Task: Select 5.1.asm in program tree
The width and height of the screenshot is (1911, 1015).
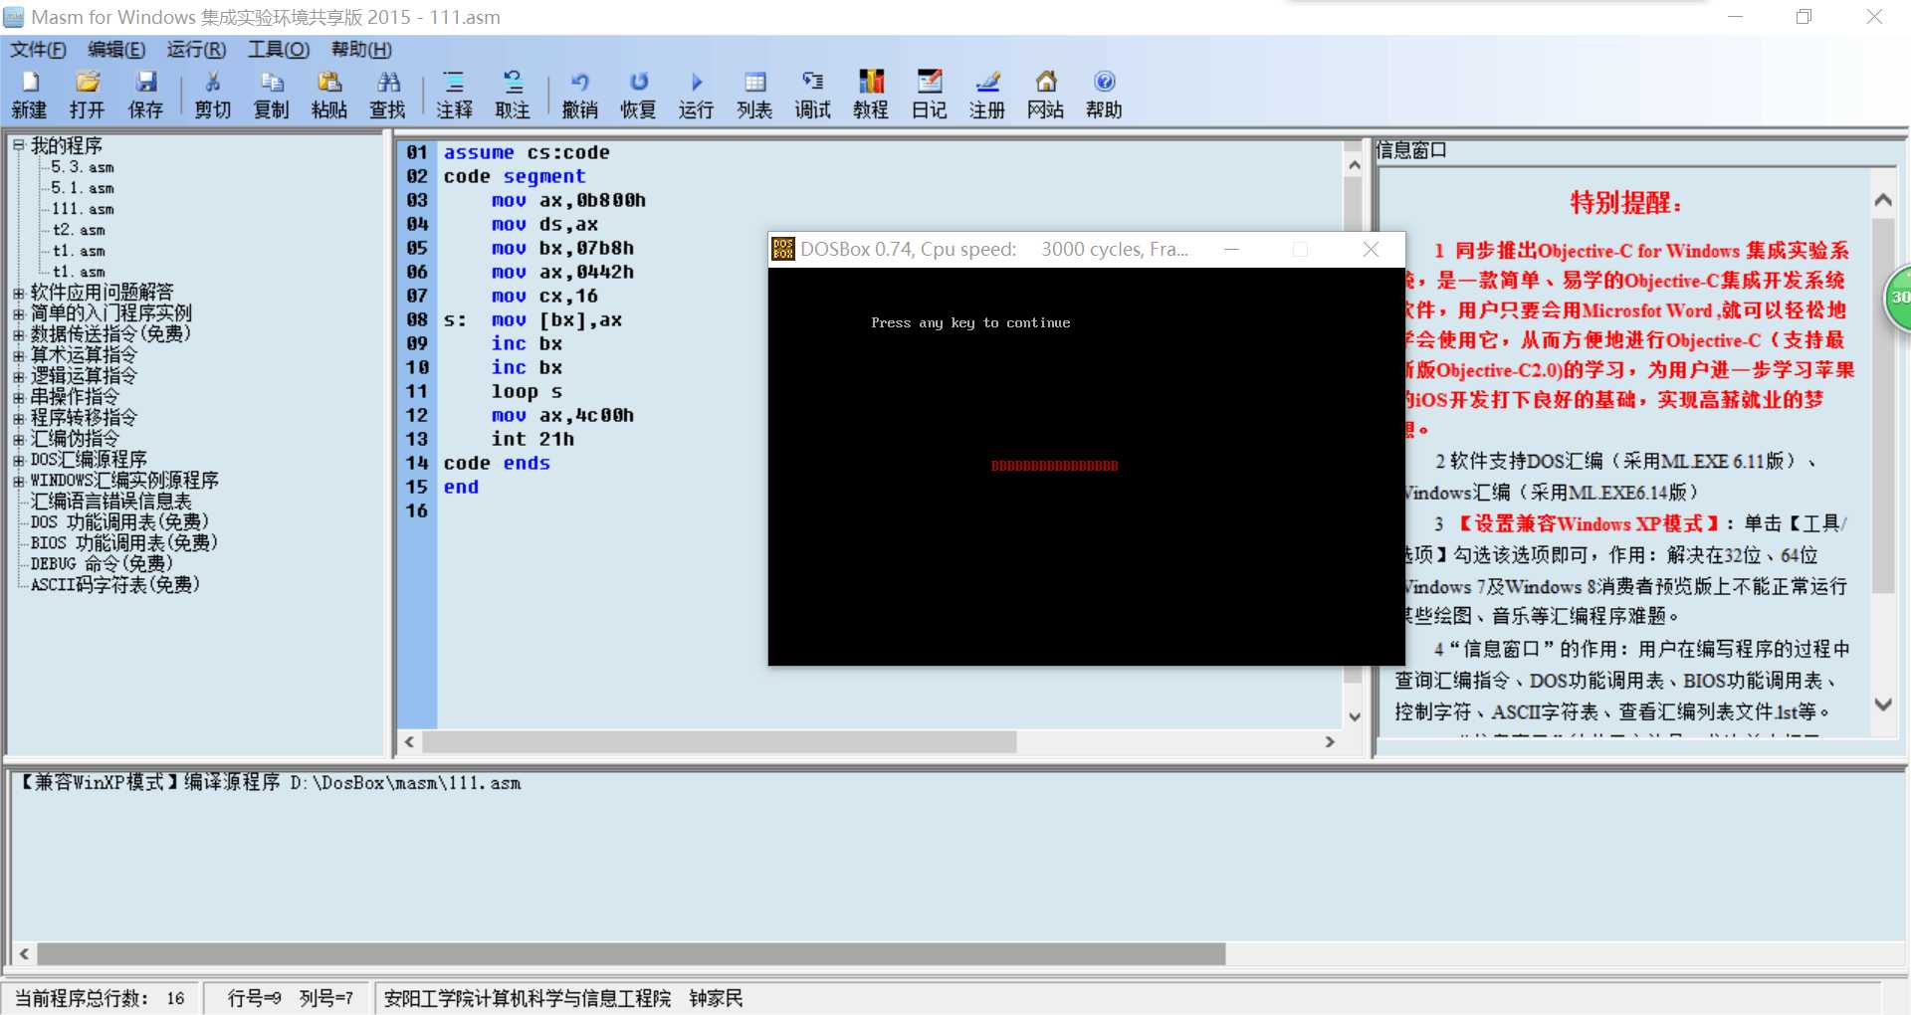Action: (x=83, y=188)
